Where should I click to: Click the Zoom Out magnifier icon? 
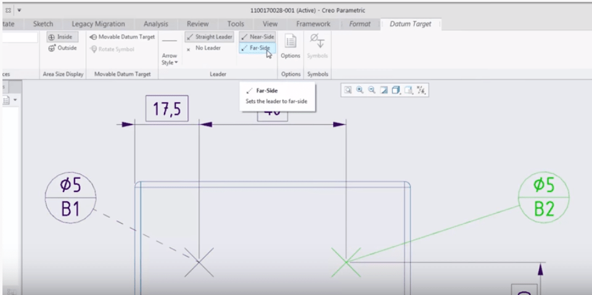coord(372,90)
